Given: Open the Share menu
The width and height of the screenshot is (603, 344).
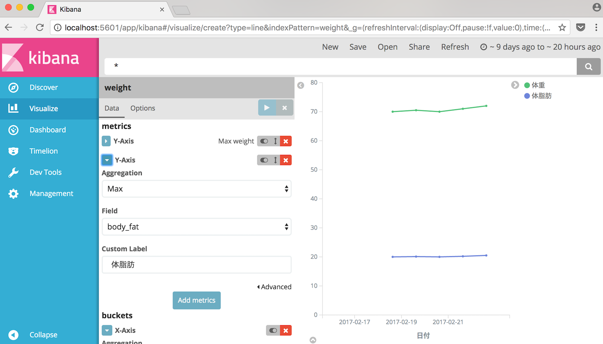Looking at the screenshot, I should [x=419, y=47].
